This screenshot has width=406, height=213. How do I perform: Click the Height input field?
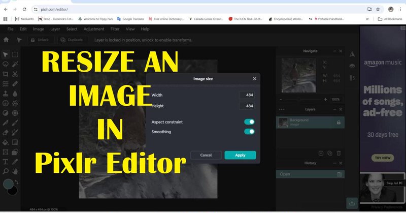pos(247,106)
